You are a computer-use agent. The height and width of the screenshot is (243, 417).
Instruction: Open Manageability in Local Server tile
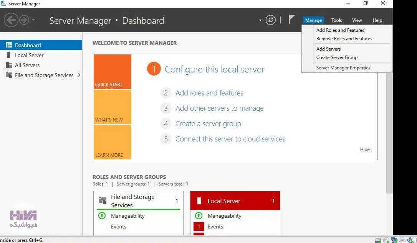tap(225, 216)
